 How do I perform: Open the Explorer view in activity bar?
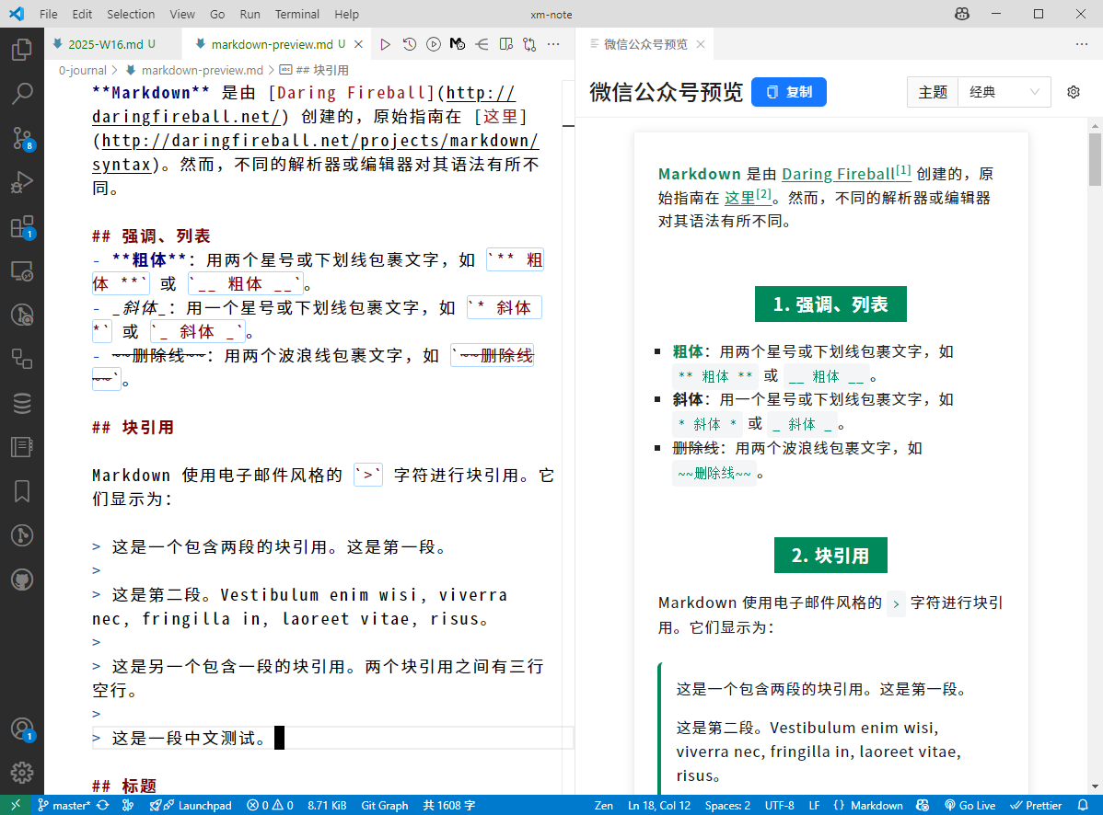click(22, 49)
